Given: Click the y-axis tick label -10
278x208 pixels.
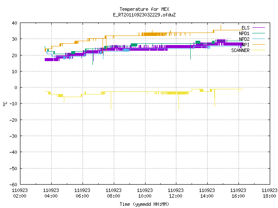Looking at the screenshot, I should [13, 104].
